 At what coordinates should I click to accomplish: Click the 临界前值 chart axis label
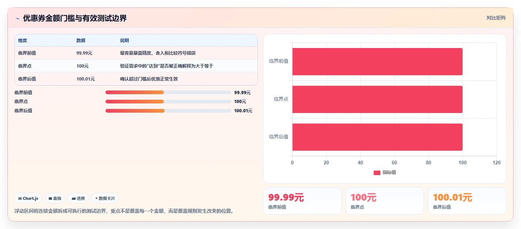279,61
